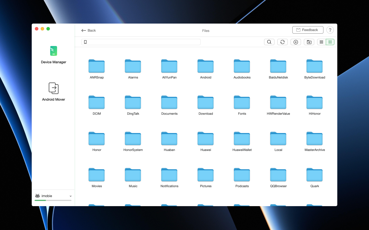Viewport: 369px width, 230px height.
Task: Select the Download folder
Action: [x=206, y=105]
